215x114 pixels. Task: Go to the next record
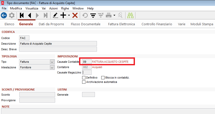click(37, 15)
